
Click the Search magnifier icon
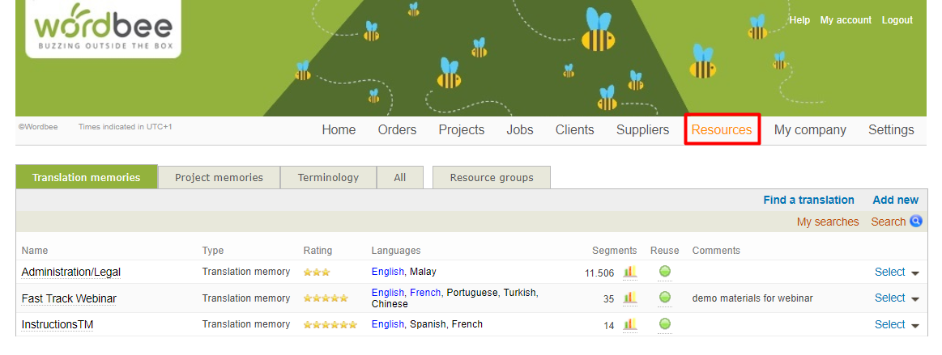916,222
